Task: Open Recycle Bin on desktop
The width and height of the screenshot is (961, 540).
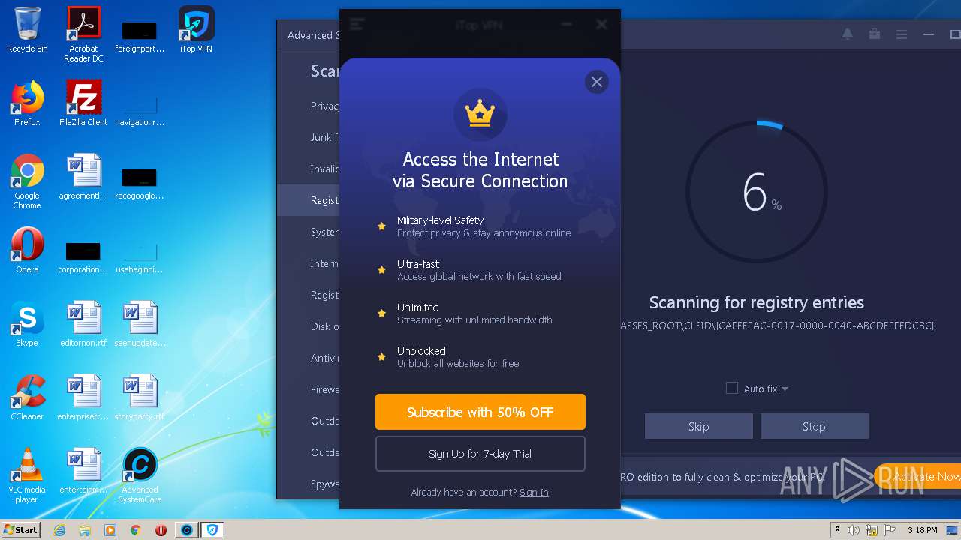Action: (27, 30)
